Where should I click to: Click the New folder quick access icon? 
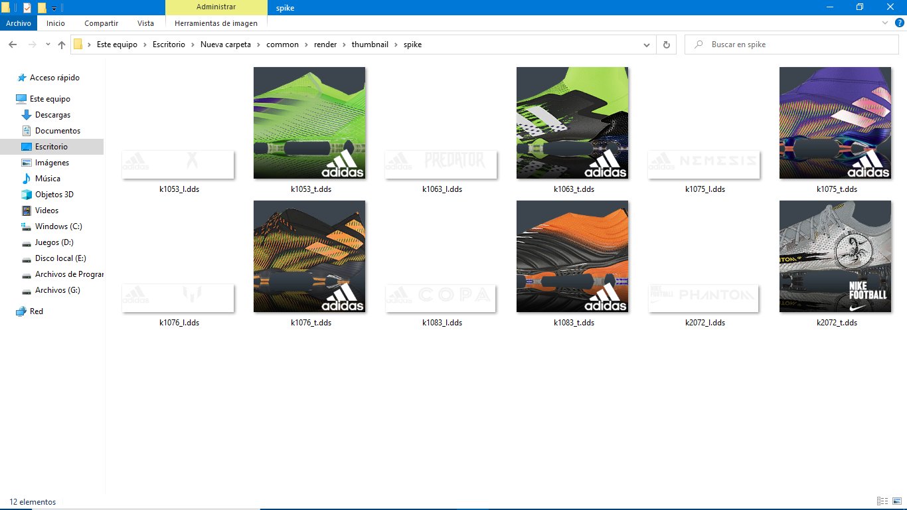point(42,7)
